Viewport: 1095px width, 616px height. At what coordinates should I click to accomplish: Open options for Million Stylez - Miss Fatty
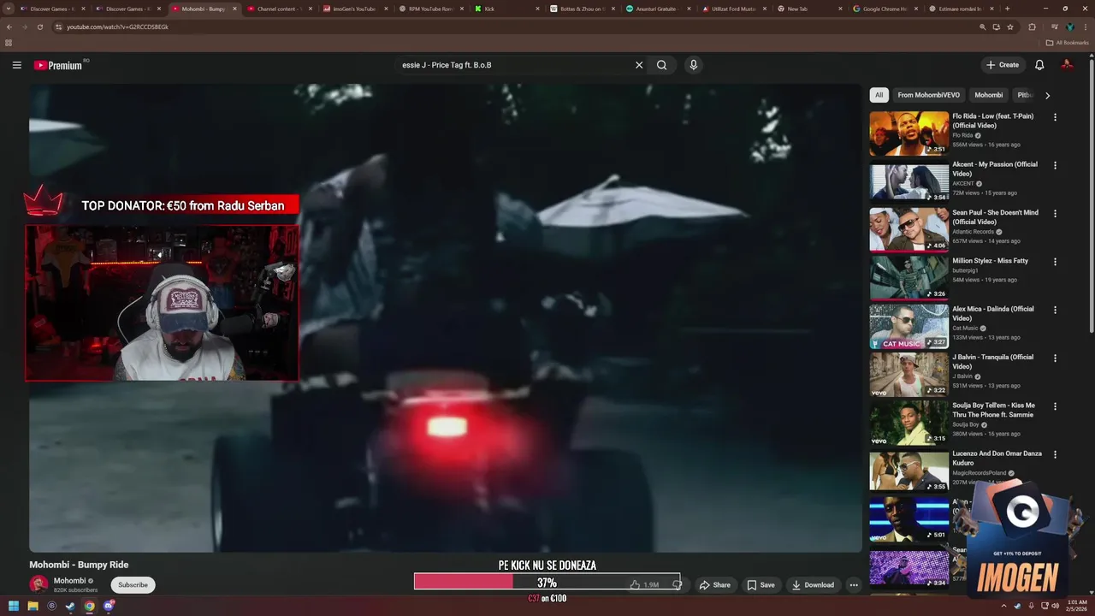[1055, 262]
